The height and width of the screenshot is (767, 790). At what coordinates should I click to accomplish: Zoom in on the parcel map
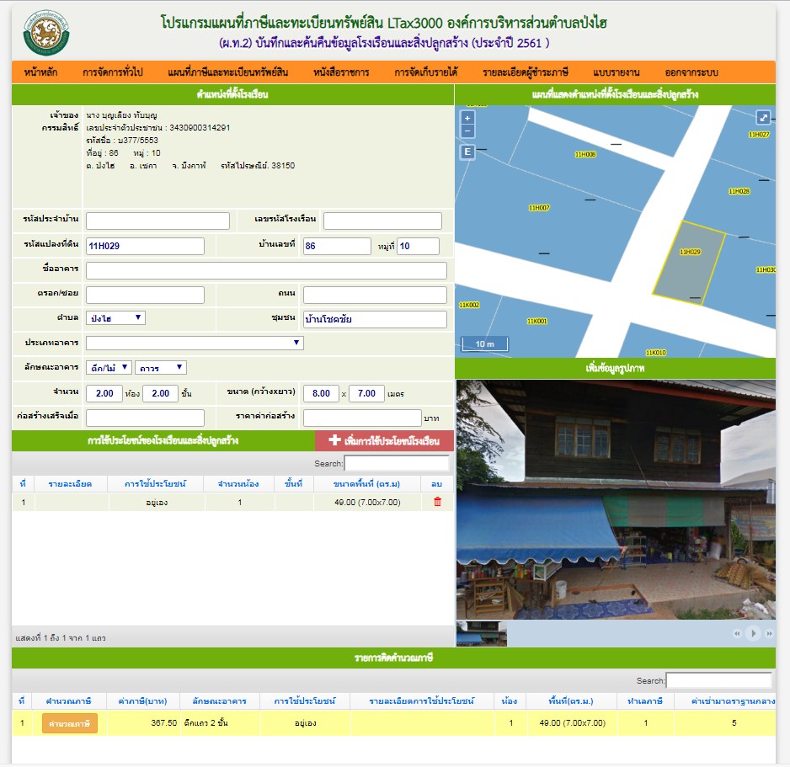[x=467, y=118]
